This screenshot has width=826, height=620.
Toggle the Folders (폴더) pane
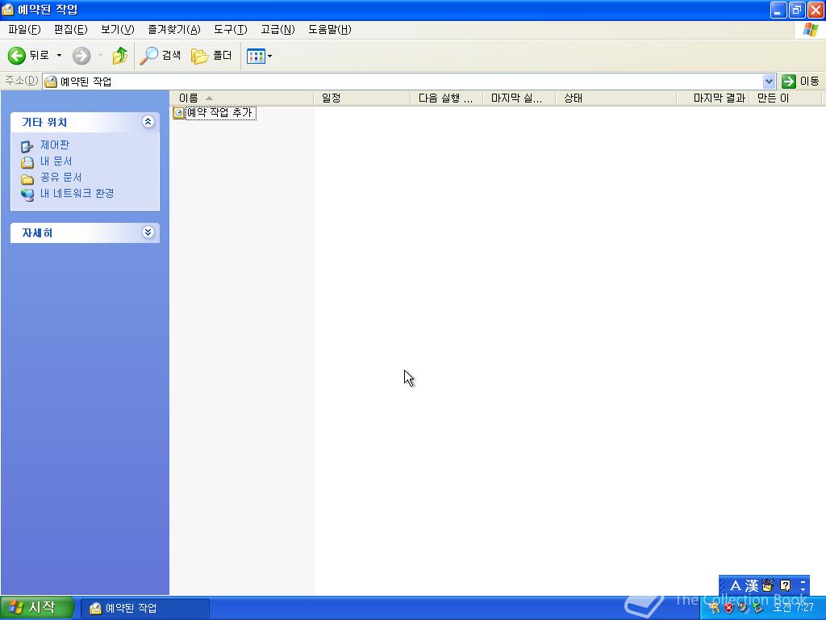(x=211, y=56)
